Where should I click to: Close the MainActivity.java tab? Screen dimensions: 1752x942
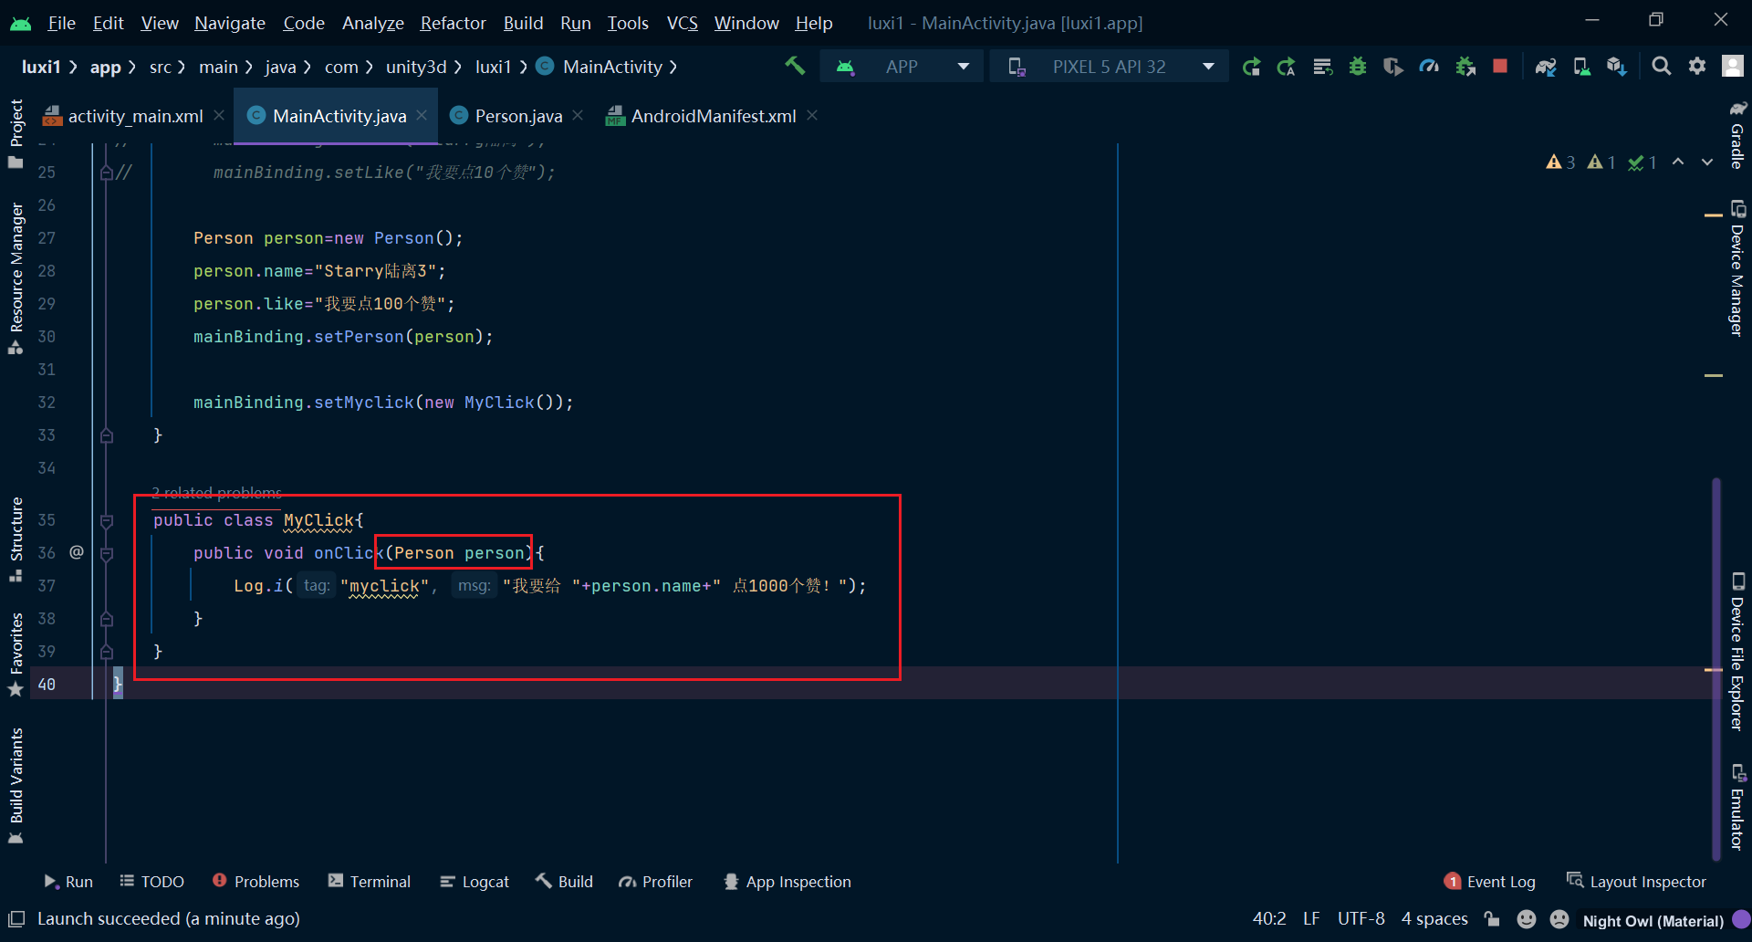tap(422, 115)
